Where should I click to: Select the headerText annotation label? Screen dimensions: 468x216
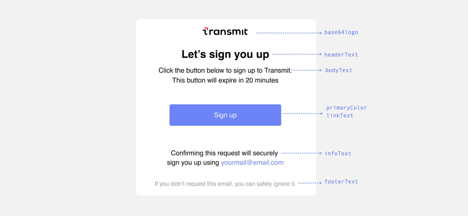pos(341,55)
